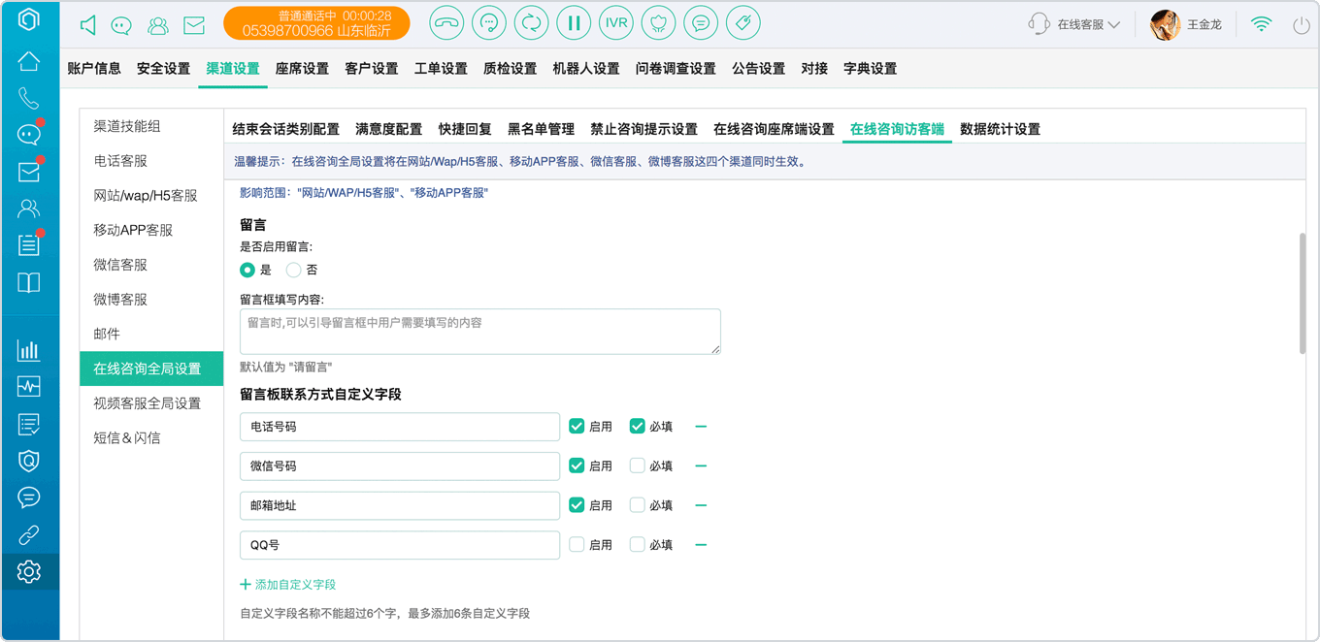Click the pause call button
Image resolution: width=1320 pixels, height=642 pixels.
point(574,23)
